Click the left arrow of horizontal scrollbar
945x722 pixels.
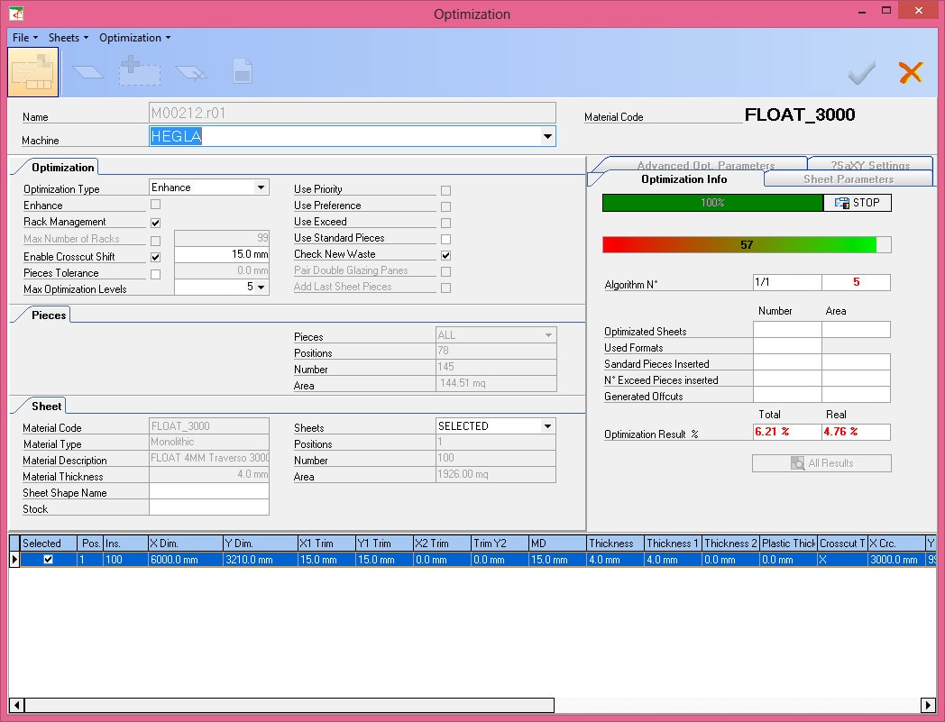click(17, 705)
